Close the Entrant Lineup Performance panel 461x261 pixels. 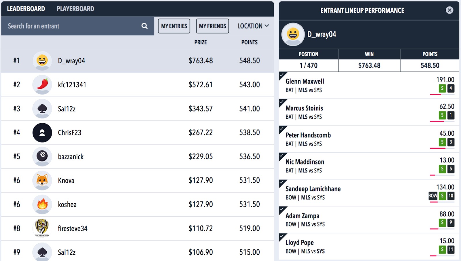pos(449,10)
